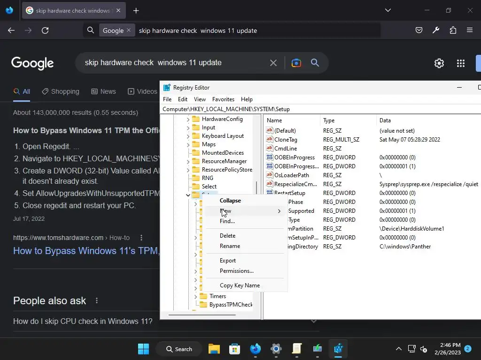Switch to the Shopping results tab

click(x=61, y=91)
